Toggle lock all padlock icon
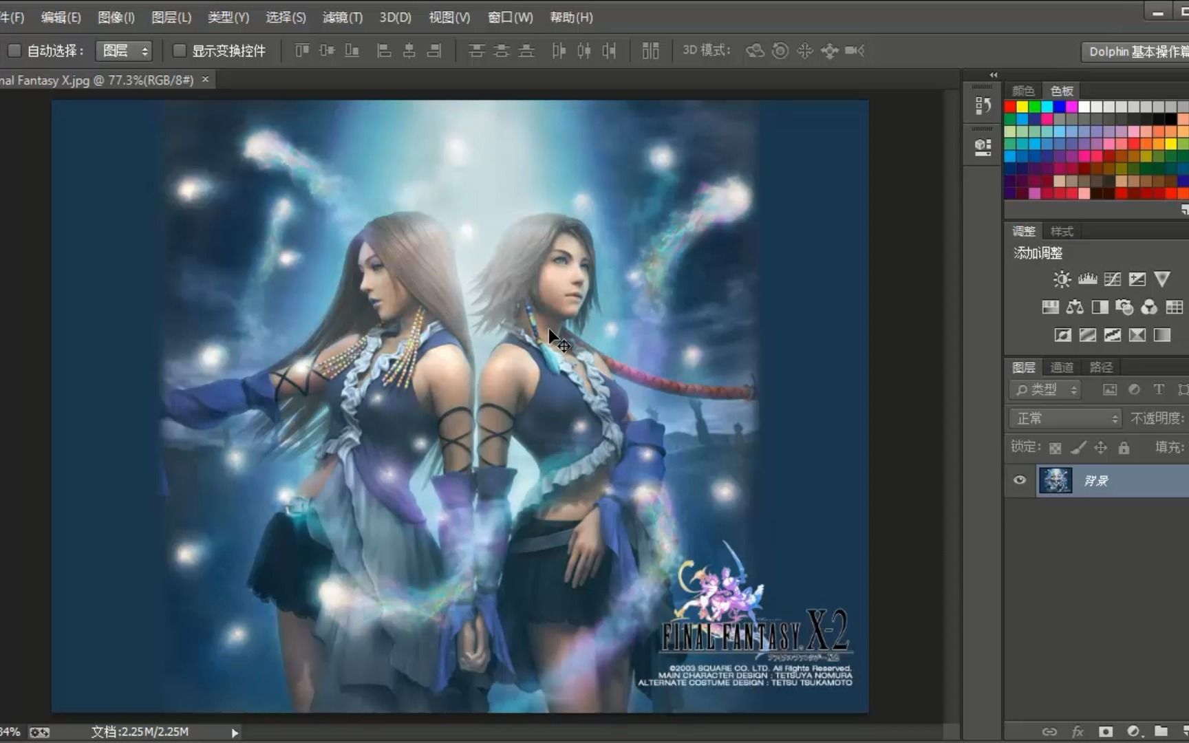1189x743 pixels. tap(1124, 448)
